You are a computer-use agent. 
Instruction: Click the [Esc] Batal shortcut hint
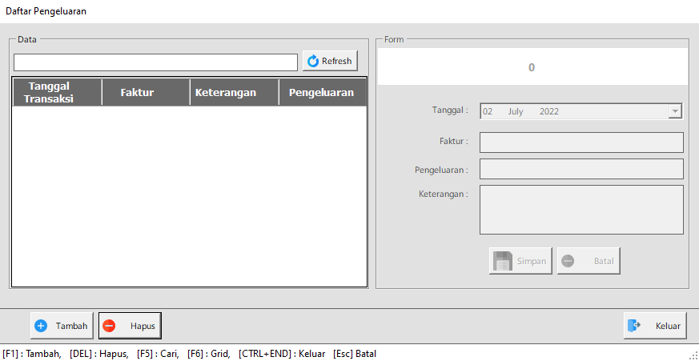click(355, 355)
